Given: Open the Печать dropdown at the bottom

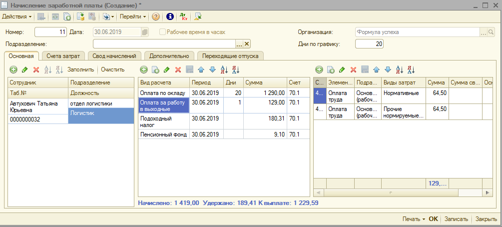Looking at the screenshot, I should point(413,219).
